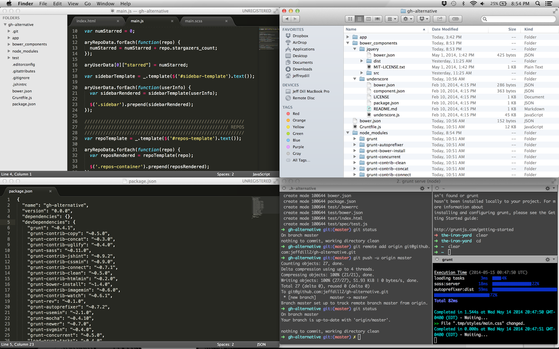The width and height of the screenshot is (559, 349).
Task: Click the Share button in Finder toolbar
Action: (x=440, y=19)
